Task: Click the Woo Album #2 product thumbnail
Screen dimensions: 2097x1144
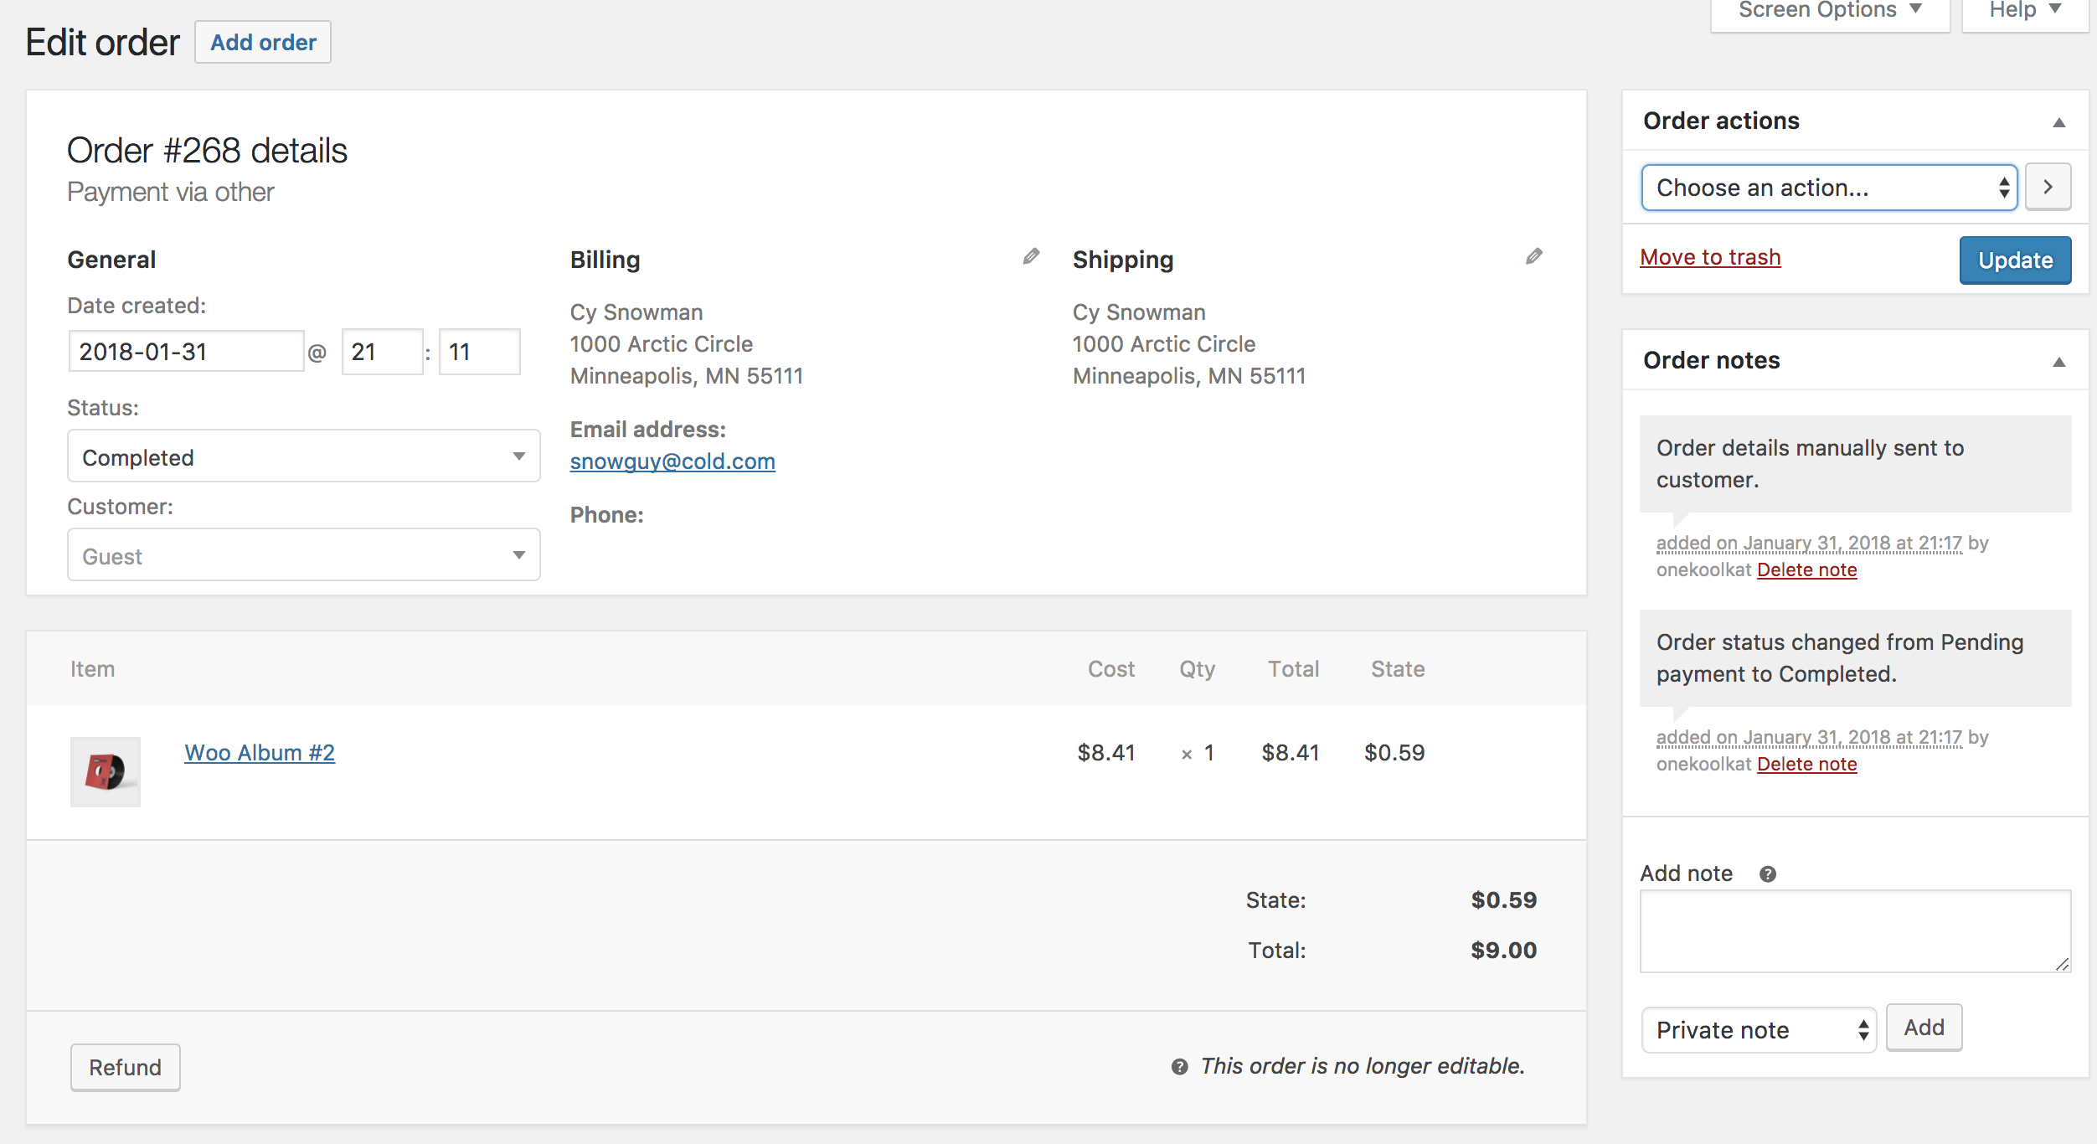Action: tap(106, 770)
